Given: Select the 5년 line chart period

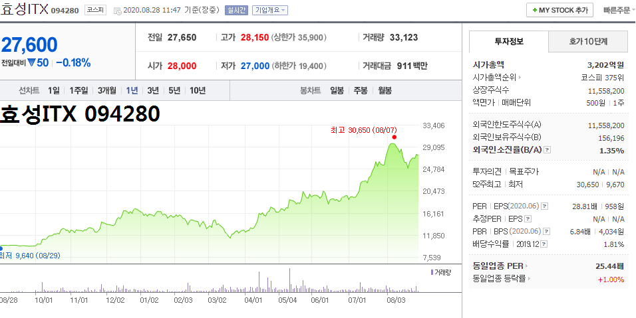Looking at the screenshot, I should [x=174, y=90].
